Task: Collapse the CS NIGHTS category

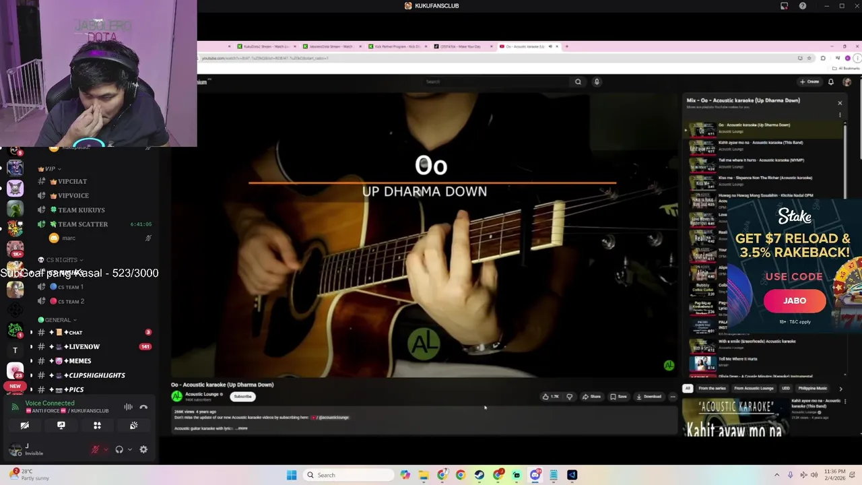Action: (x=61, y=259)
